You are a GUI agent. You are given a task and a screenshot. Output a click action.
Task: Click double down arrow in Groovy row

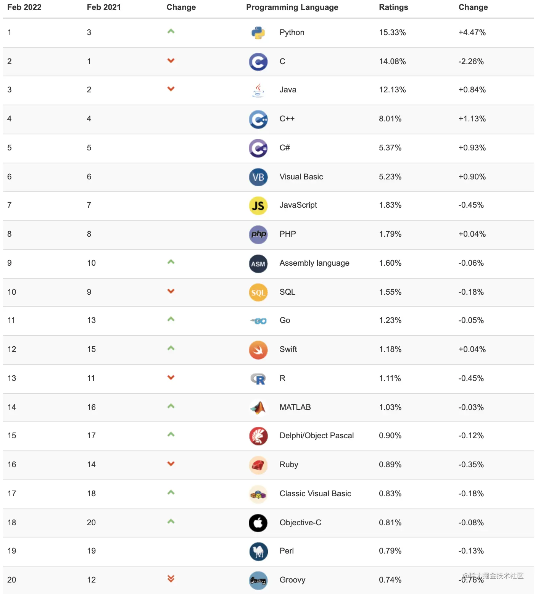(171, 579)
